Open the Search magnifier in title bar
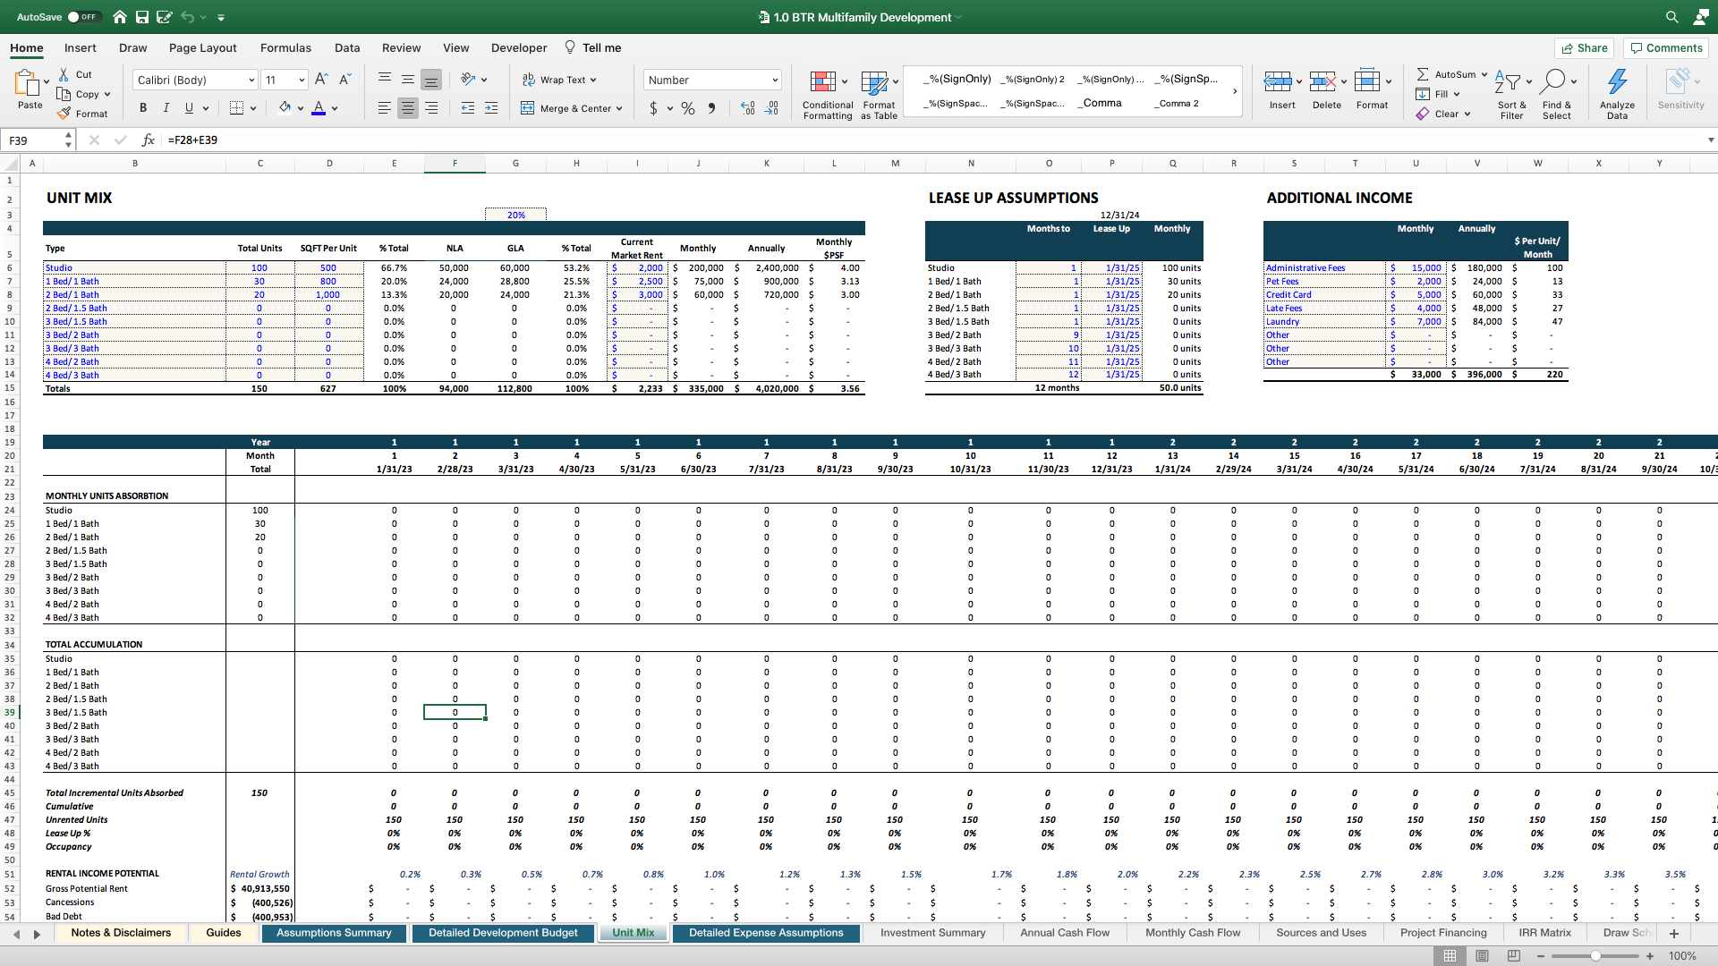The width and height of the screenshot is (1718, 966). coord(1671,17)
